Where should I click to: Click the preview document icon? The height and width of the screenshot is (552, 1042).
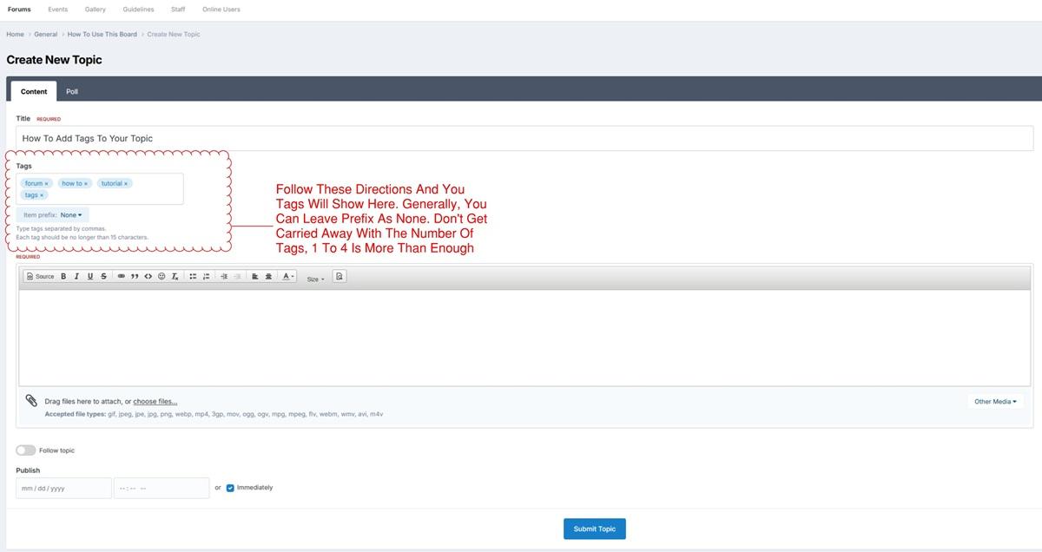(x=340, y=276)
